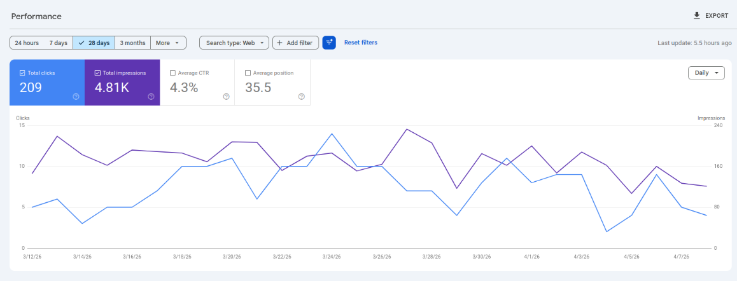Expand the Search type: Web dropdown
This screenshot has height=281, width=737.
coord(234,43)
